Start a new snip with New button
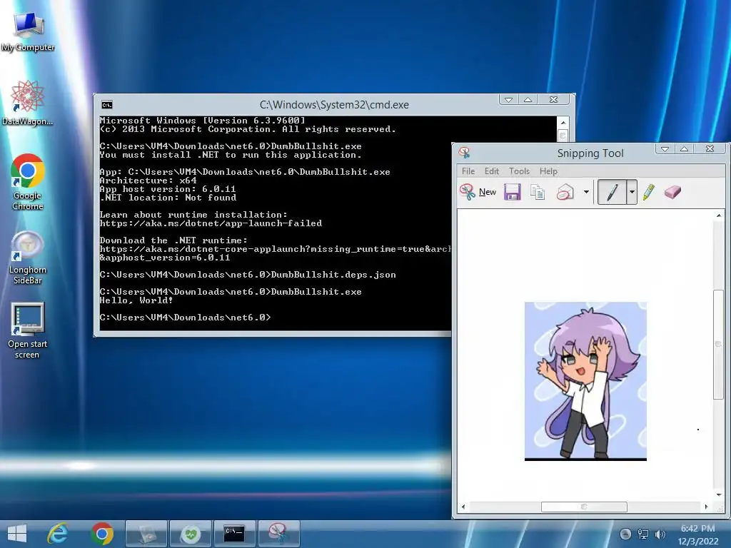The height and width of the screenshot is (548, 731). point(478,191)
